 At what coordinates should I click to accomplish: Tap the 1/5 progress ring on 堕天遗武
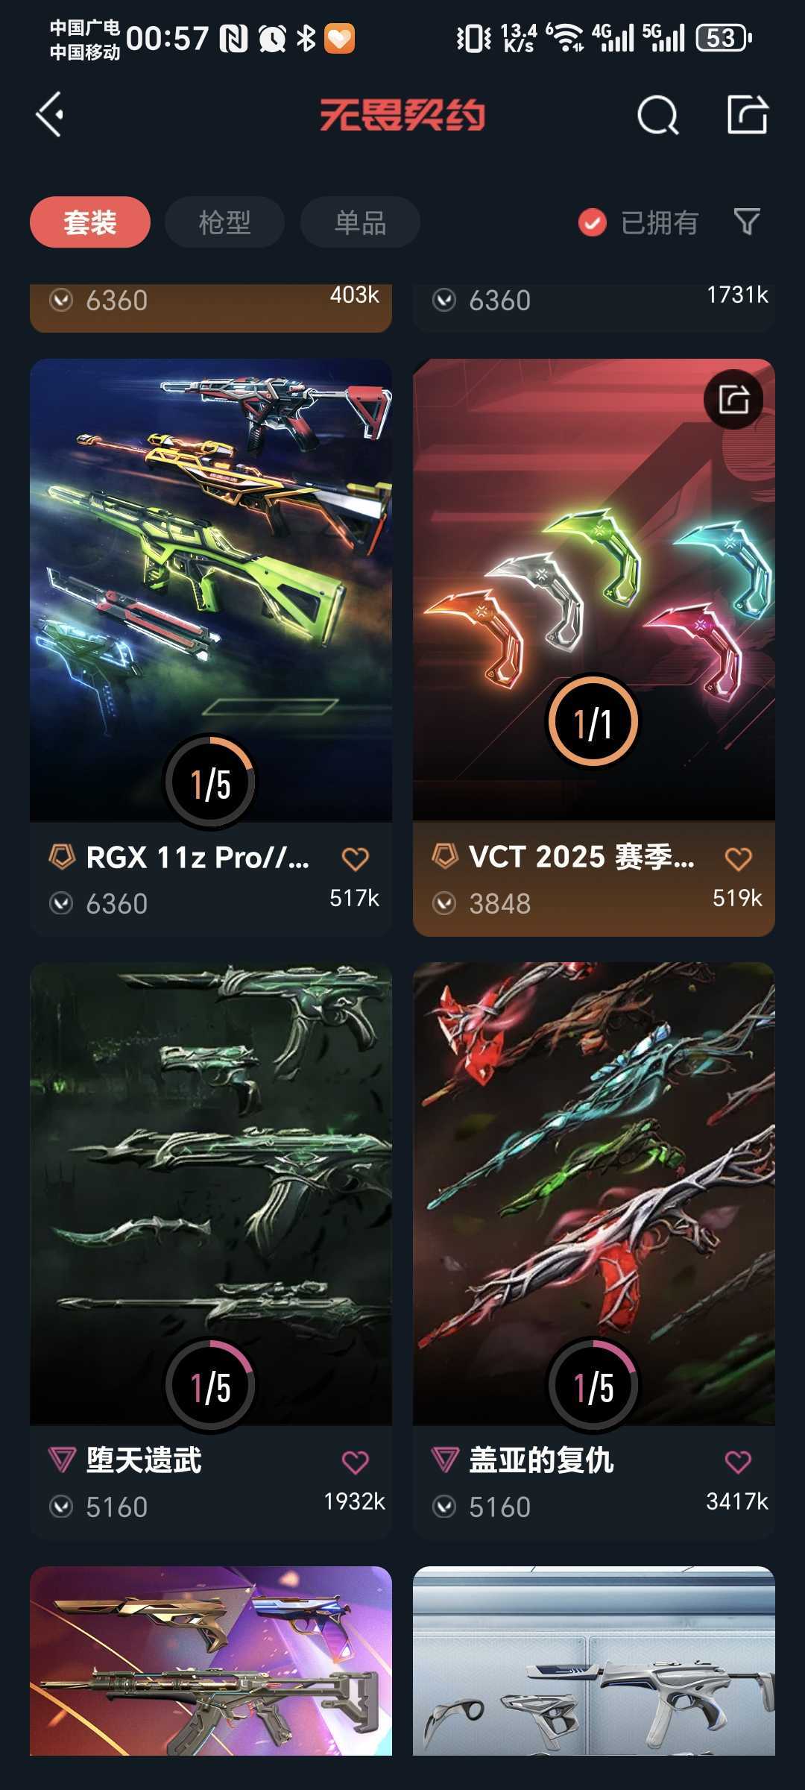point(210,1386)
